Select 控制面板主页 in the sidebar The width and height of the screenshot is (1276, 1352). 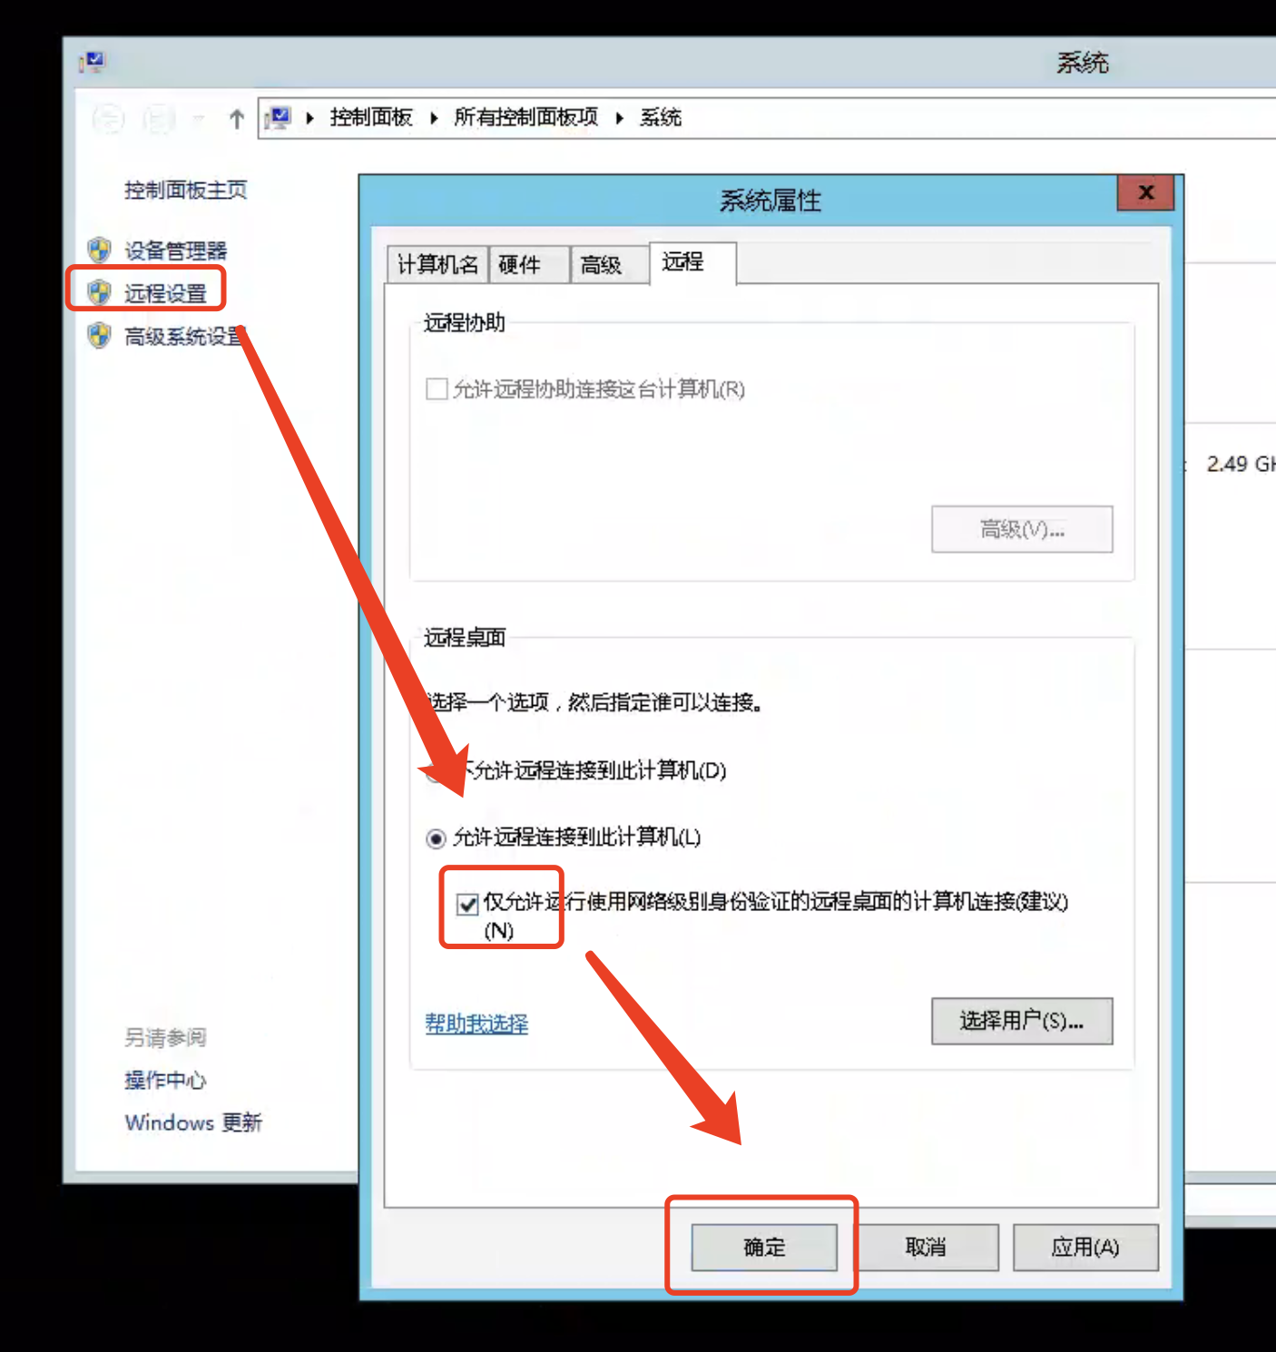click(x=184, y=190)
